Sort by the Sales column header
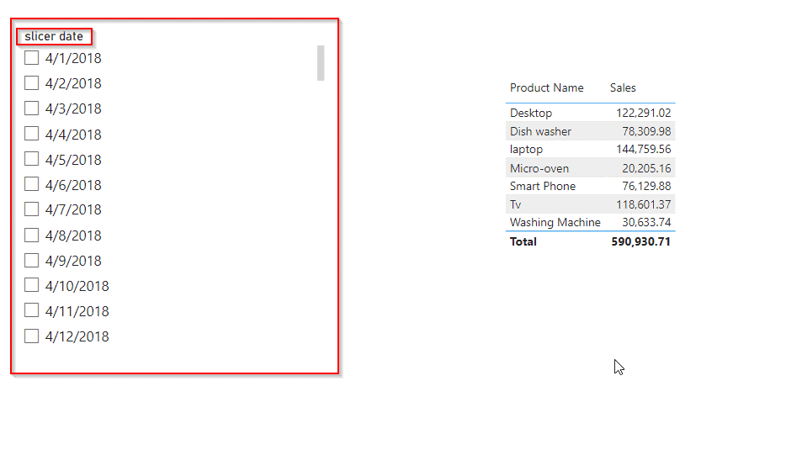The image size is (786, 455). [x=623, y=87]
